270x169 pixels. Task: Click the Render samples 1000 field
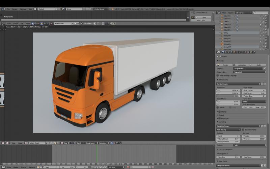click(254, 136)
